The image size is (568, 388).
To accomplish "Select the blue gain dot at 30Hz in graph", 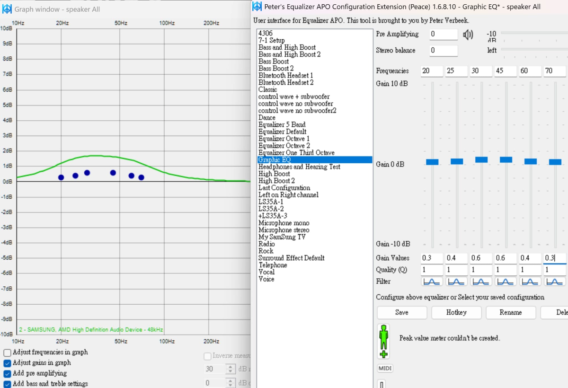I will [x=87, y=173].
